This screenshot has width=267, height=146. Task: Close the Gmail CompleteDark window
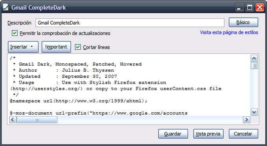pyautogui.click(x=260, y=7)
